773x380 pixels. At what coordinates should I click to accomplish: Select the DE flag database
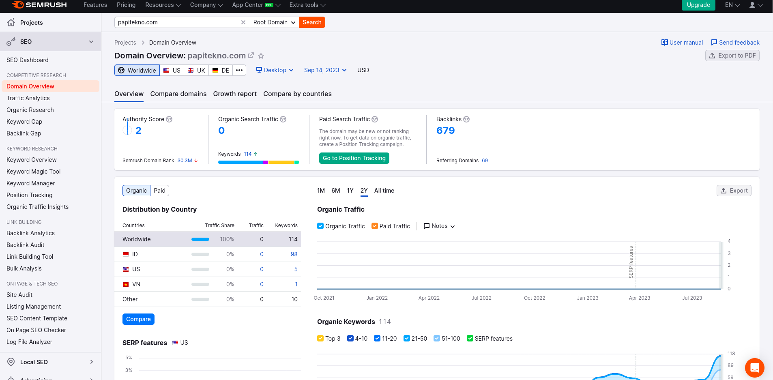[x=221, y=70]
